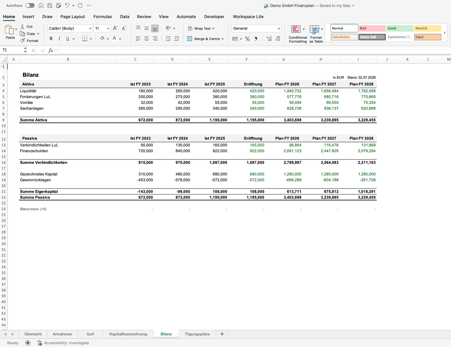Screen dimensions: 451x347
Task: Click the Increase Decimal icon
Action: pyautogui.click(x=269, y=39)
